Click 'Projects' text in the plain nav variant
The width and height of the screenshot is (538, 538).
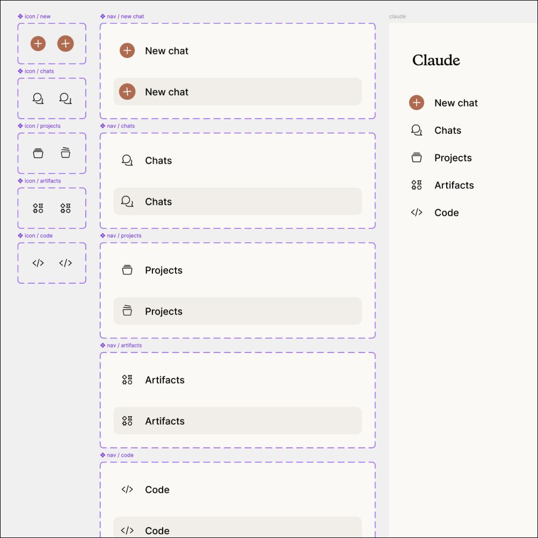(164, 271)
